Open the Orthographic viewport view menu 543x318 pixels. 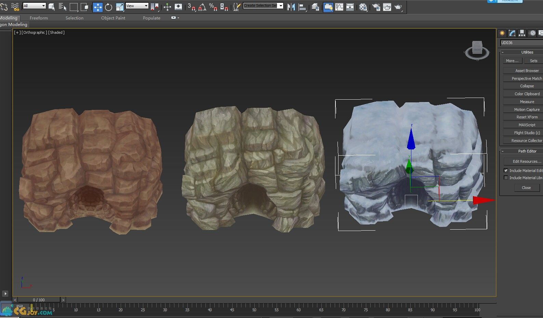34,32
